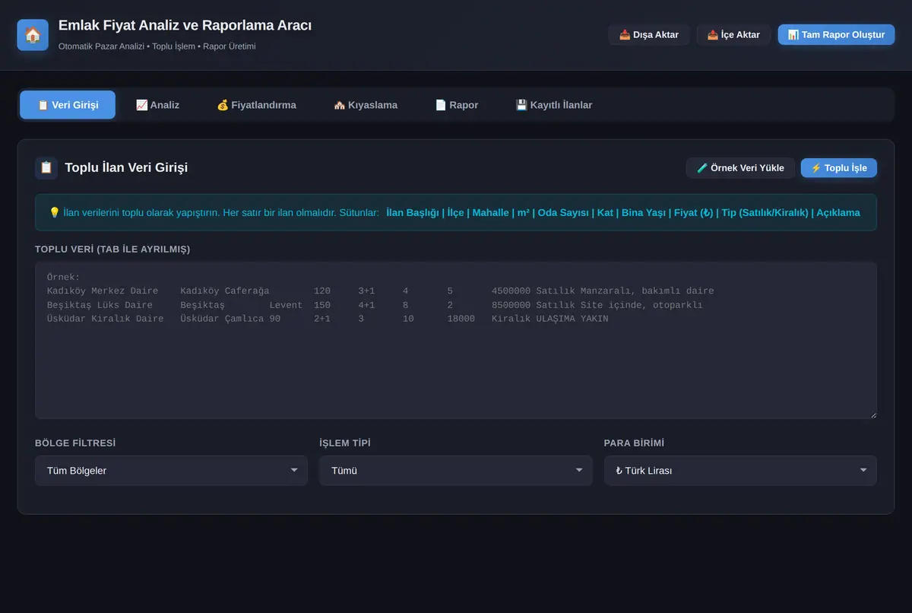Switch to the Analiz tab
The height and width of the screenshot is (613, 912).
click(x=157, y=105)
